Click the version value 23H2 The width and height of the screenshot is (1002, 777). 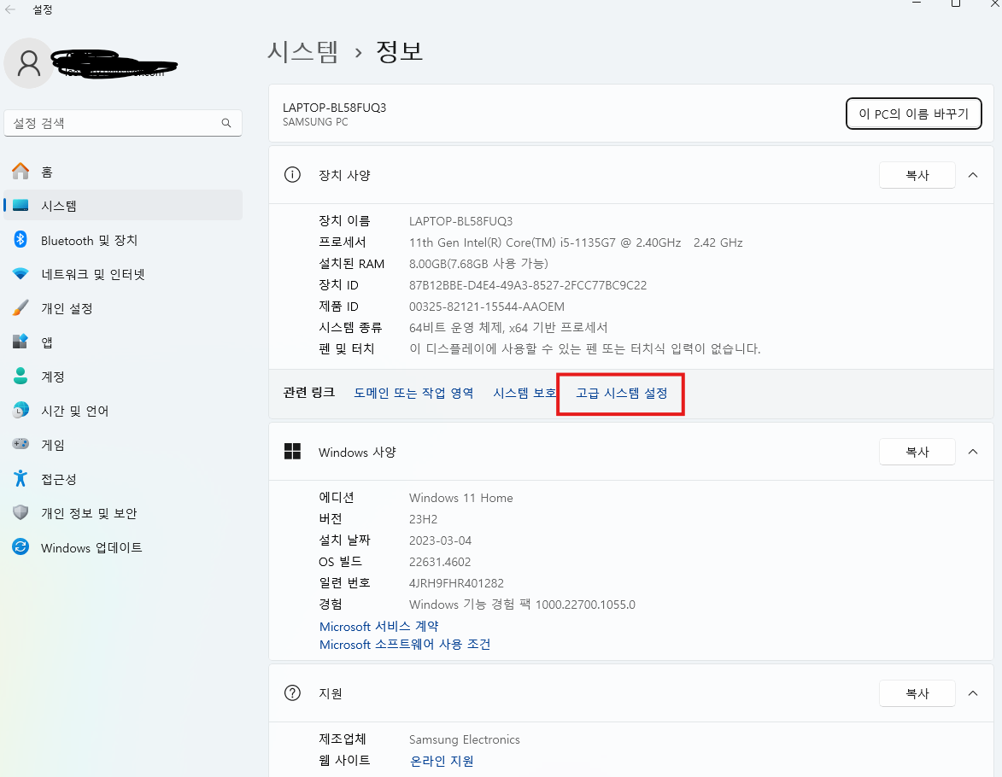tap(423, 519)
